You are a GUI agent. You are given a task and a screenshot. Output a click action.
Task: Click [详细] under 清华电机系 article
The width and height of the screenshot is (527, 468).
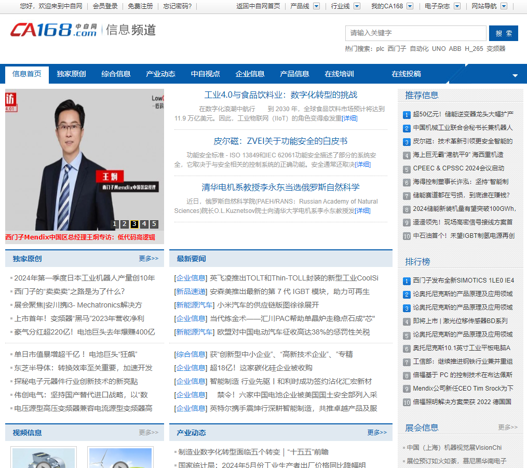coord(362,211)
